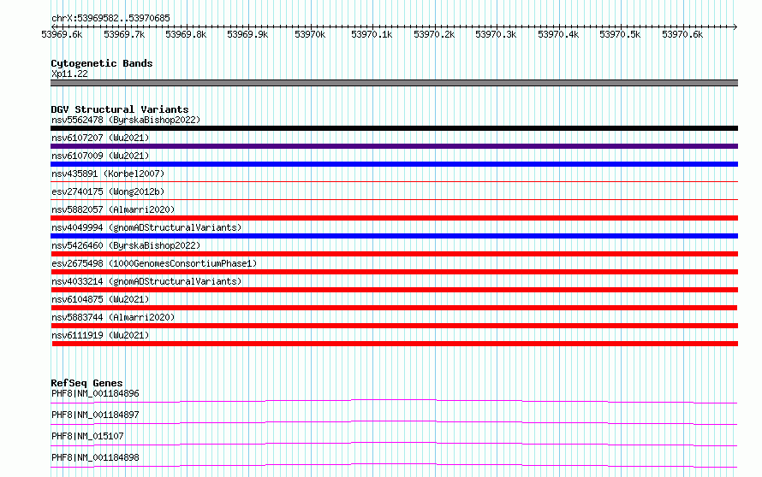This screenshot has width=762, height=477.
Task: Click the RefSeq Genes track heading
Action: coord(87,383)
